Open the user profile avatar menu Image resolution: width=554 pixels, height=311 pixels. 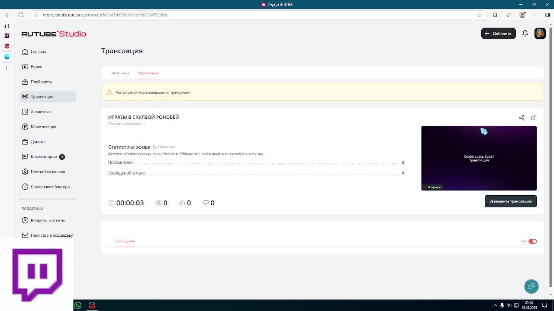coord(540,33)
